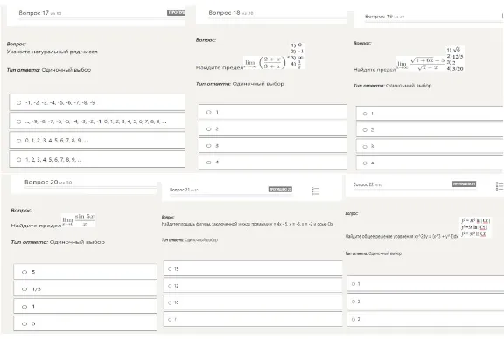
Task: Open the question list icon beside Вопрос 22
Action: coord(500,186)
